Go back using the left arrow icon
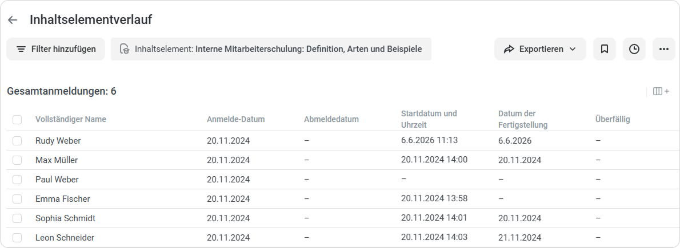The image size is (680, 248). (13, 20)
